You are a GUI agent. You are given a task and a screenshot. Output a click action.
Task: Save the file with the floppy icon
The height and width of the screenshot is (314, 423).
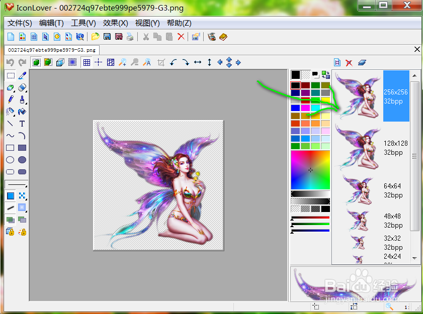pyautogui.click(x=107, y=36)
